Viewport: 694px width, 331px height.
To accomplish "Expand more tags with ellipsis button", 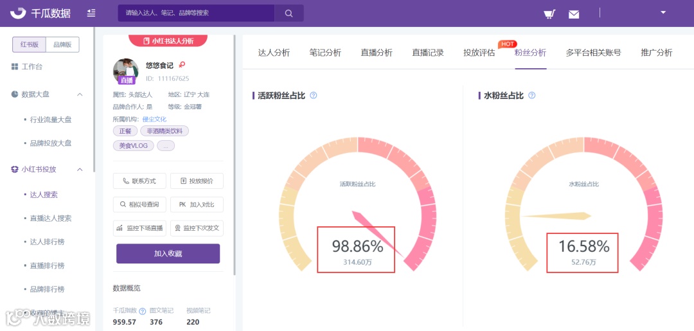I will coord(166,145).
